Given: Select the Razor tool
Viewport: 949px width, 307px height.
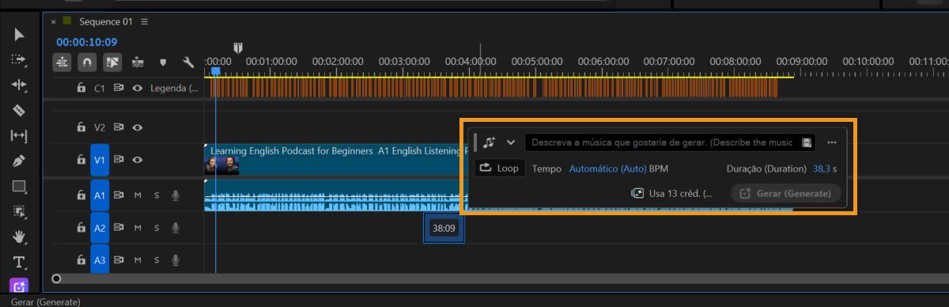Looking at the screenshot, I should click(x=19, y=110).
